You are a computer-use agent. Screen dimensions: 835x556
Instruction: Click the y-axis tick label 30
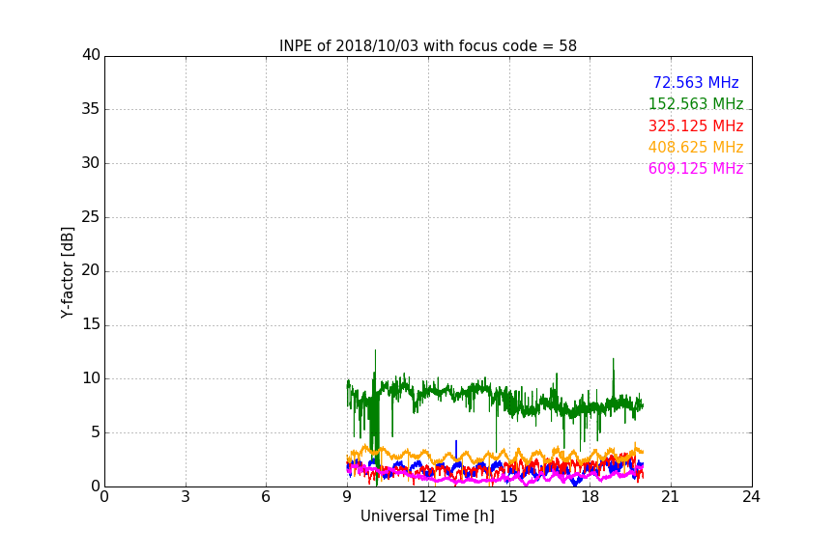tap(91, 163)
